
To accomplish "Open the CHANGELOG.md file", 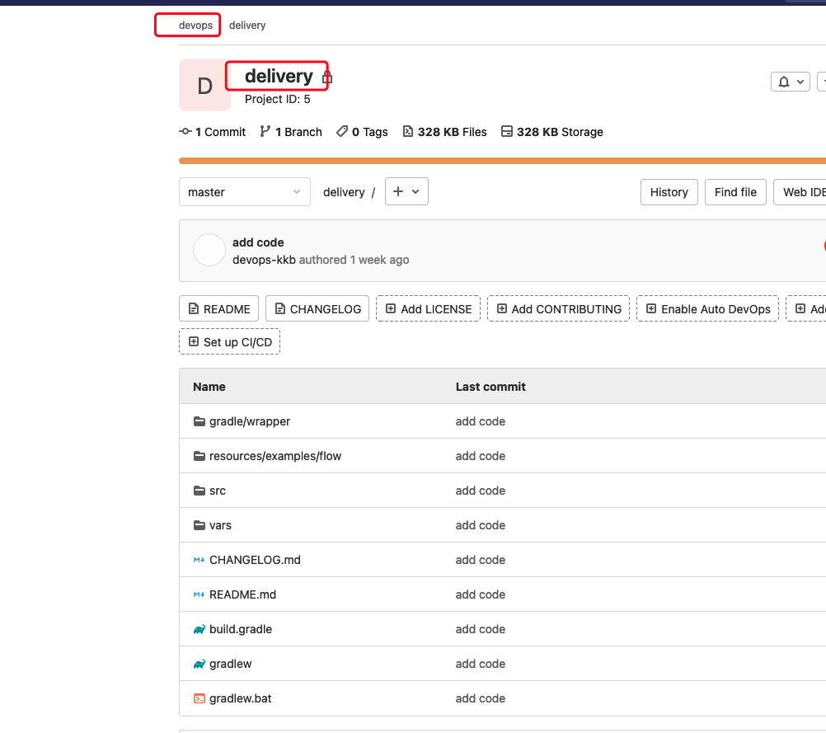I will pos(255,560).
